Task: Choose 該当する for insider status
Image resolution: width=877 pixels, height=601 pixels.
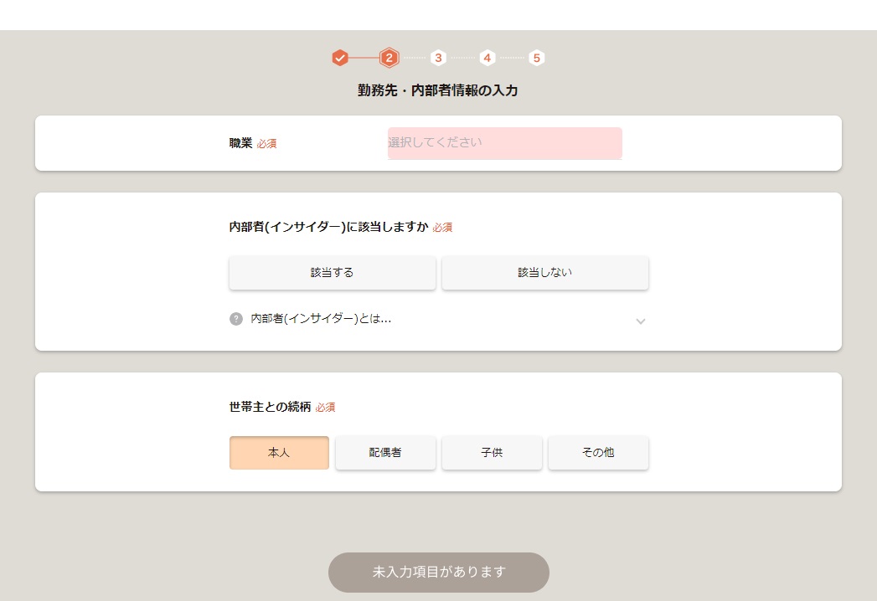Action: pos(332,273)
